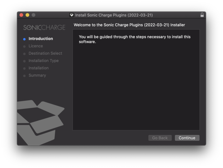Screen dimensions: 223x168
Task: Select the Licence step in sidebar
Action: [36, 46]
